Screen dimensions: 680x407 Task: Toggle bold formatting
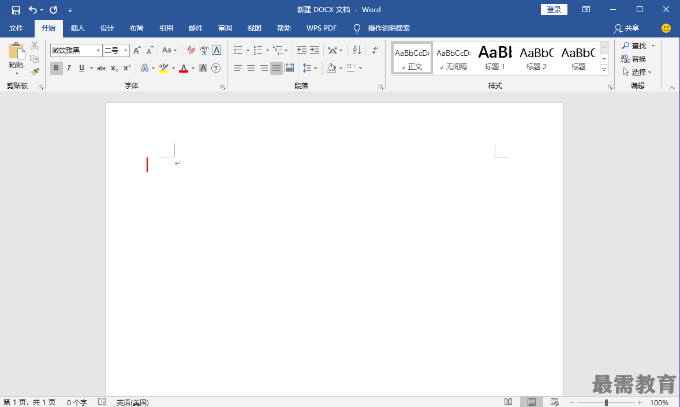click(x=56, y=68)
